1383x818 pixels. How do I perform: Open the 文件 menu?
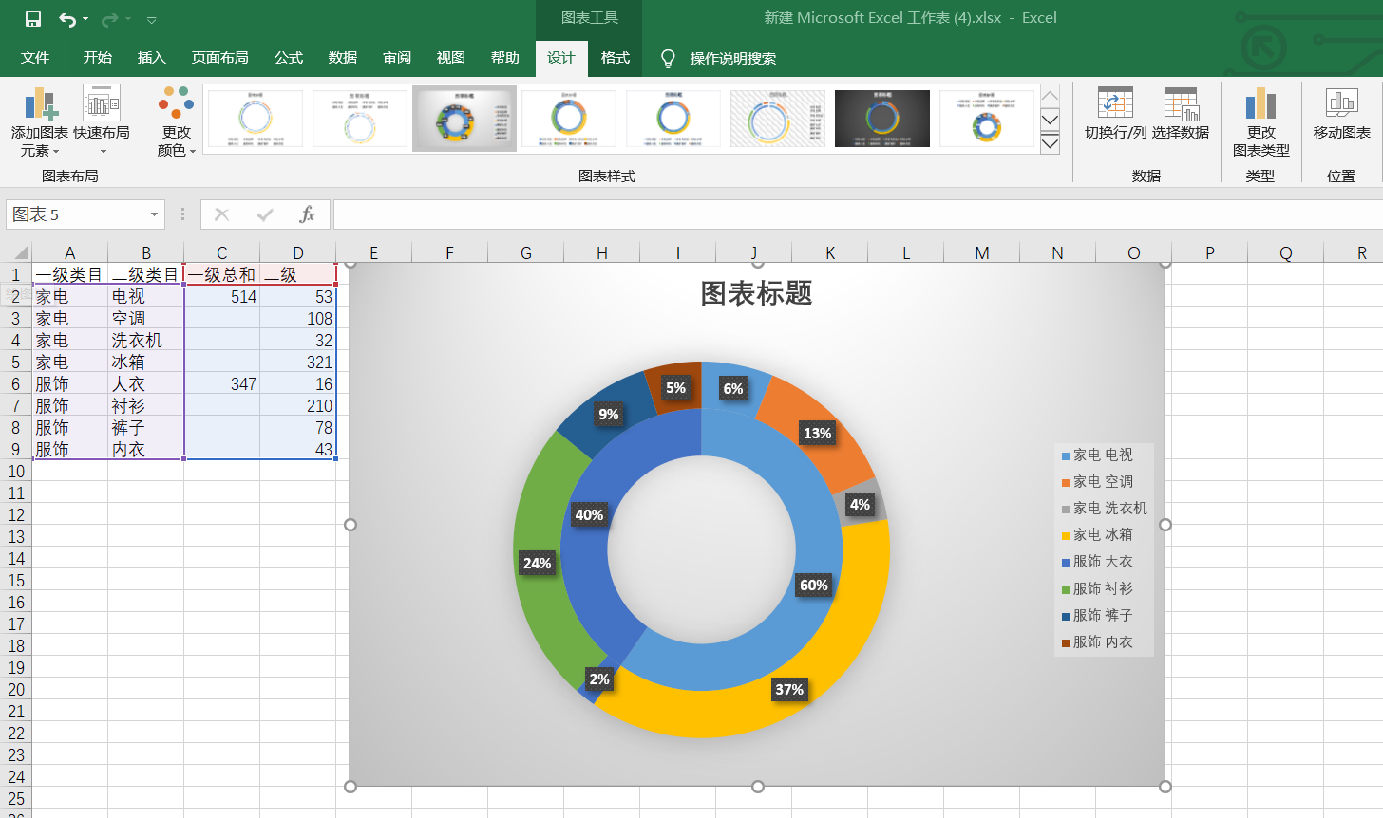click(x=35, y=58)
